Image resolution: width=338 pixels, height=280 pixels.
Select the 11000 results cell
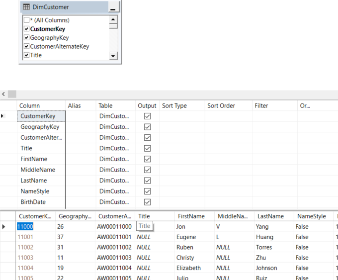35,226
